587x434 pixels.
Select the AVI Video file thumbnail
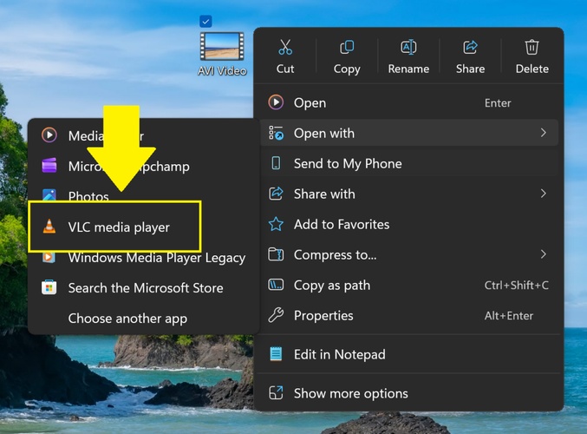coord(222,47)
